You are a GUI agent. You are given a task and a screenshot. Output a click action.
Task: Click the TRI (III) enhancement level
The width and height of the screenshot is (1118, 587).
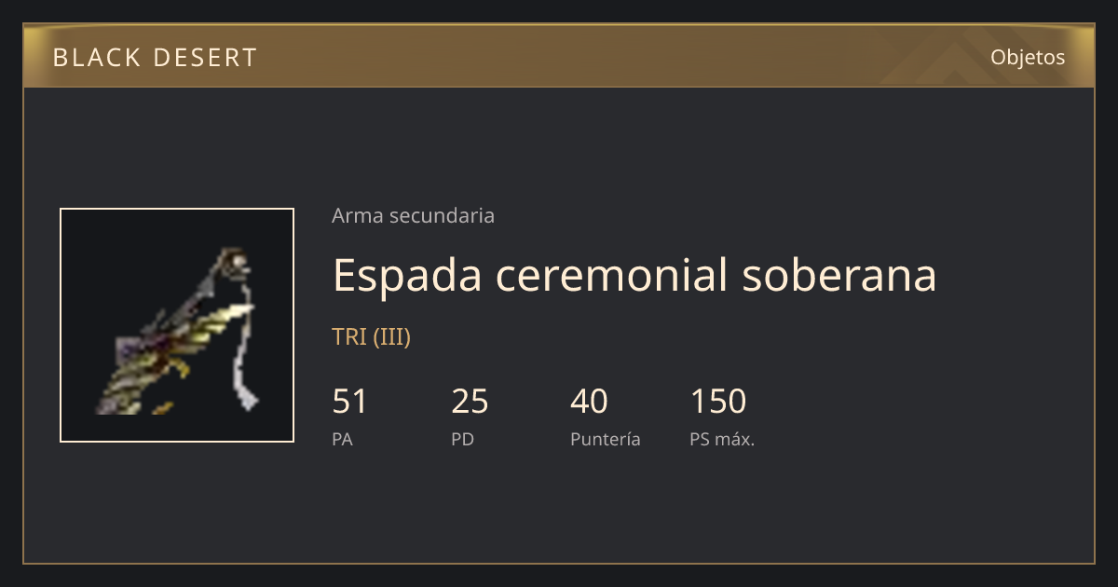point(371,336)
